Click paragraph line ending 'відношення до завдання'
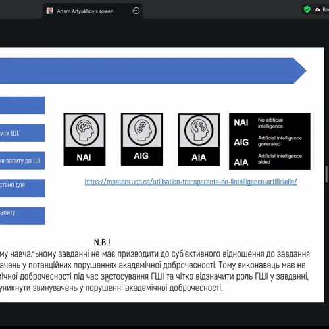The image size is (329, 329). [155, 254]
